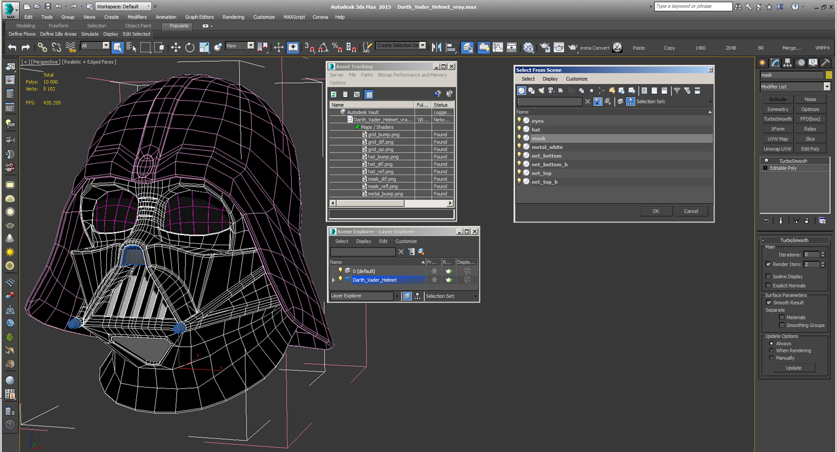Expand the Editable Poly sub-objects
This screenshot has width=837, height=452.
coord(765,168)
